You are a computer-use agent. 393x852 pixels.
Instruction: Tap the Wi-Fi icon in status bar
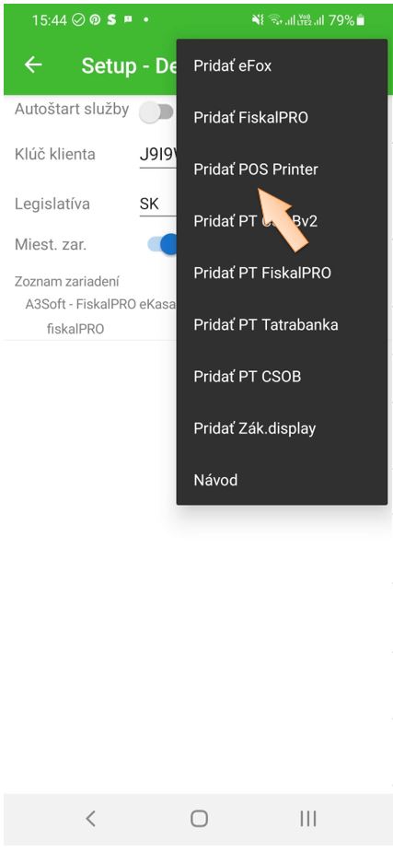276,20
